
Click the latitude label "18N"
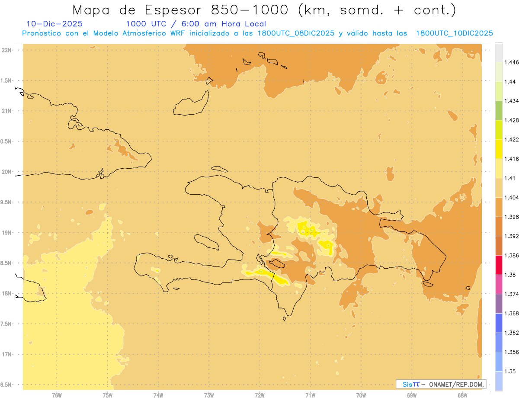tap(6, 293)
